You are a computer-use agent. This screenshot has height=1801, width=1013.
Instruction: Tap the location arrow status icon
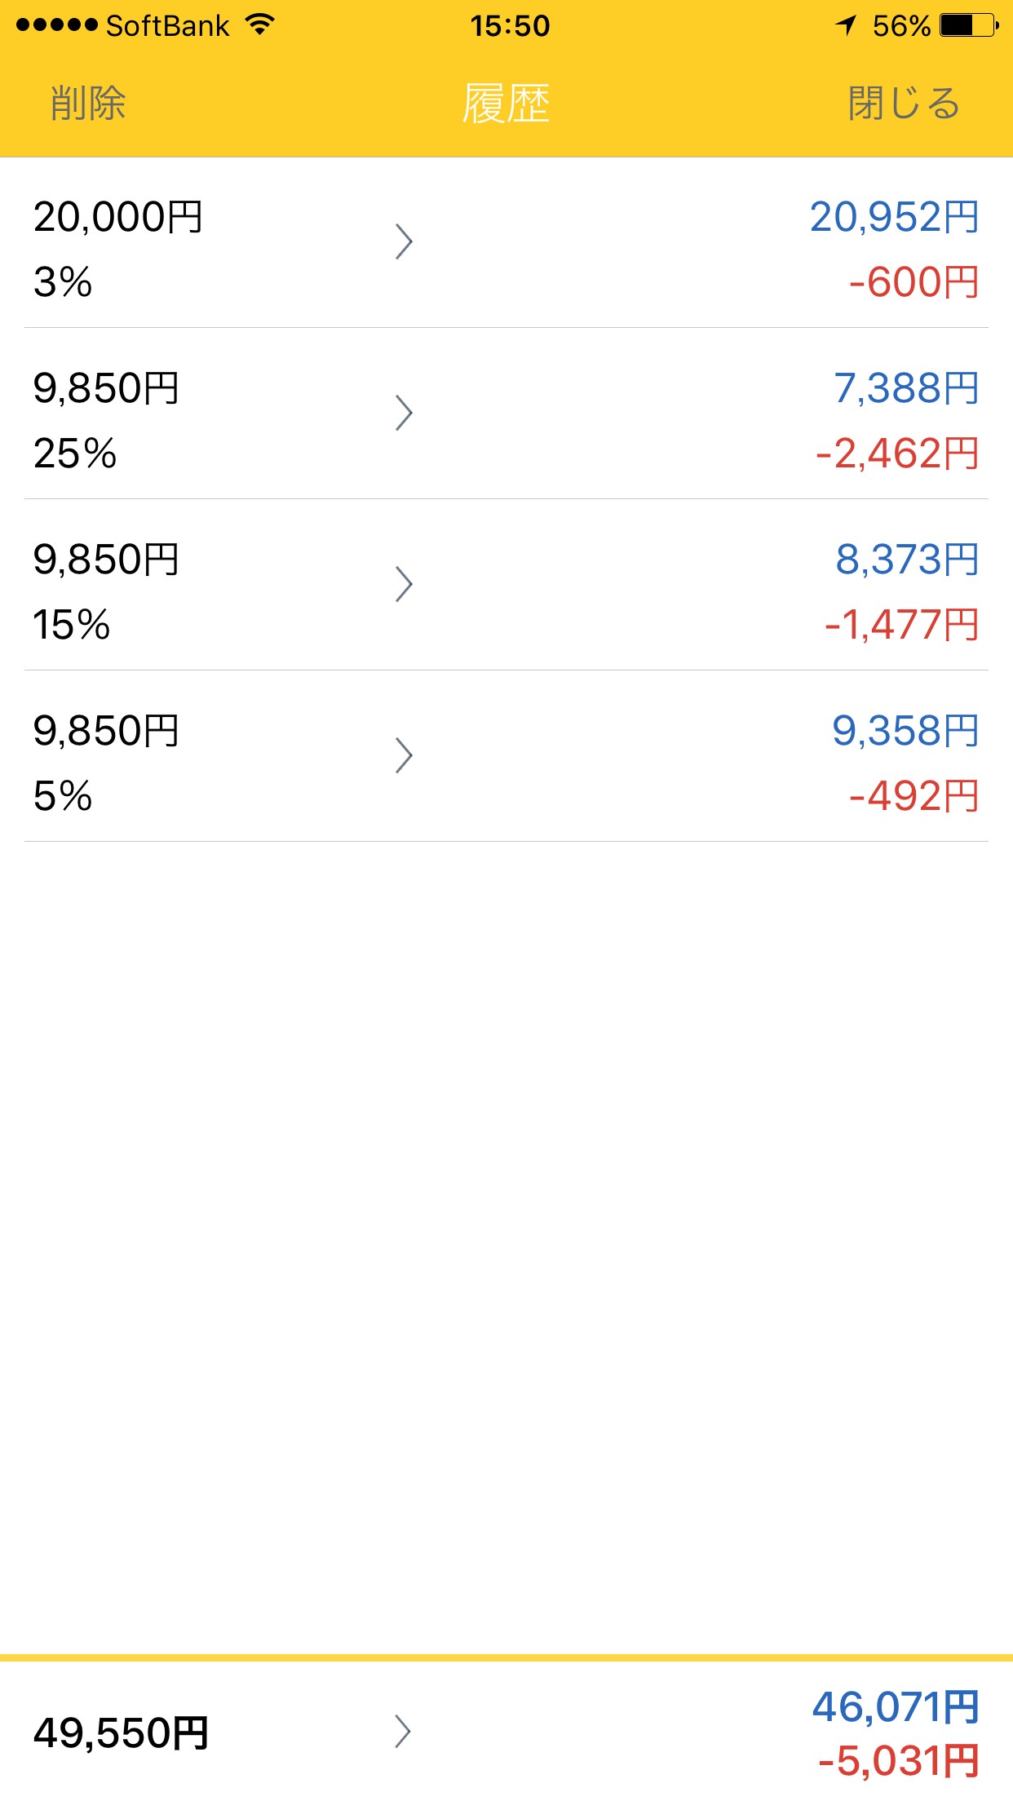[x=846, y=25]
